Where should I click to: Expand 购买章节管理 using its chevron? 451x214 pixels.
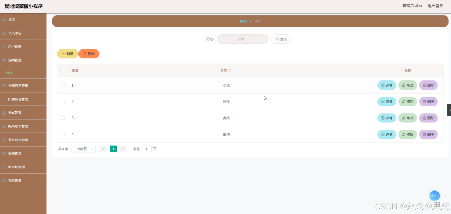pos(40,126)
